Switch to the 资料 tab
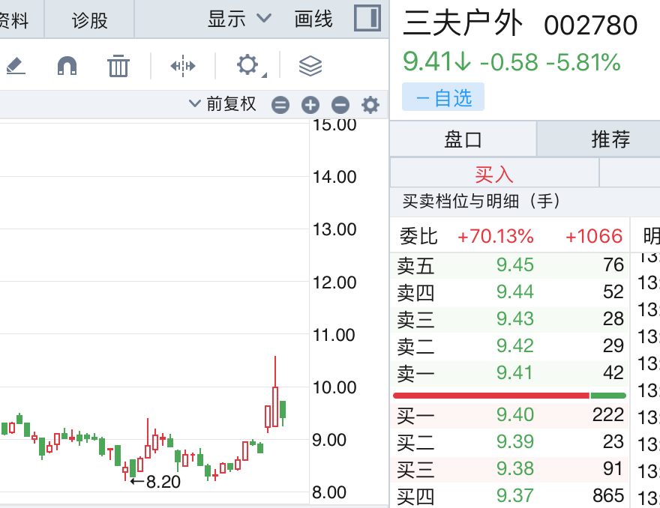The image size is (660, 508). 15,20
